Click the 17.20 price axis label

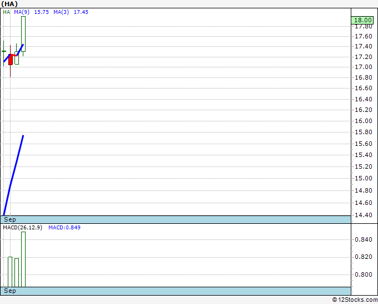pyautogui.click(x=364, y=57)
